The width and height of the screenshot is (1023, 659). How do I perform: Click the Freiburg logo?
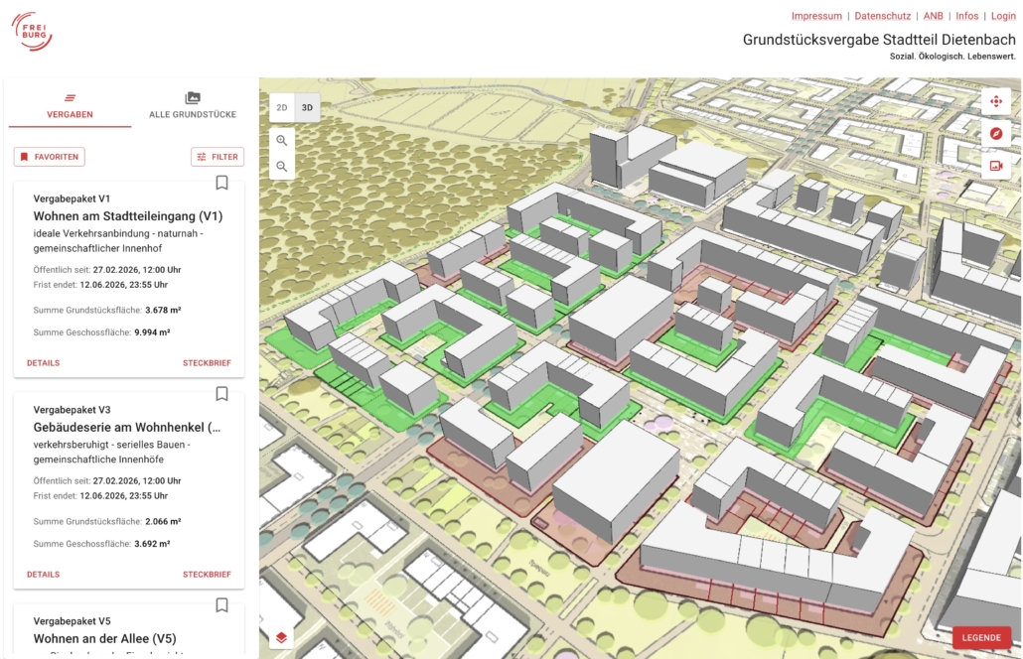coord(33,31)
